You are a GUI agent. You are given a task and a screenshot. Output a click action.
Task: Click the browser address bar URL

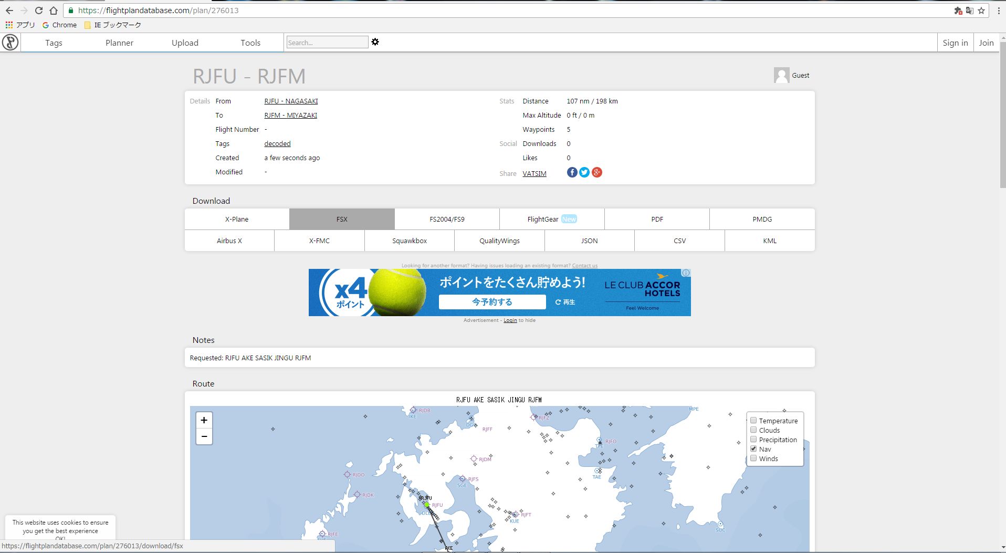pyautogui.click(x=158, y=11)
